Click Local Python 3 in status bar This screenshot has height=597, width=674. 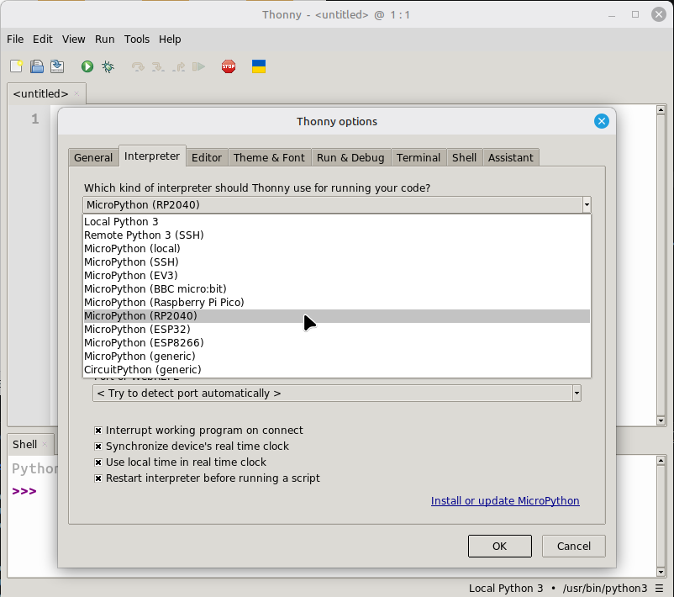pos(506,588)
